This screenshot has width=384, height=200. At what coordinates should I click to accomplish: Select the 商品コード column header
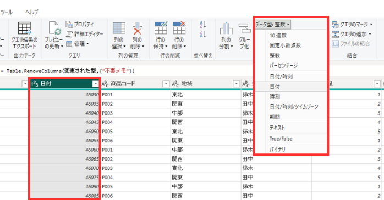point(135,84)
